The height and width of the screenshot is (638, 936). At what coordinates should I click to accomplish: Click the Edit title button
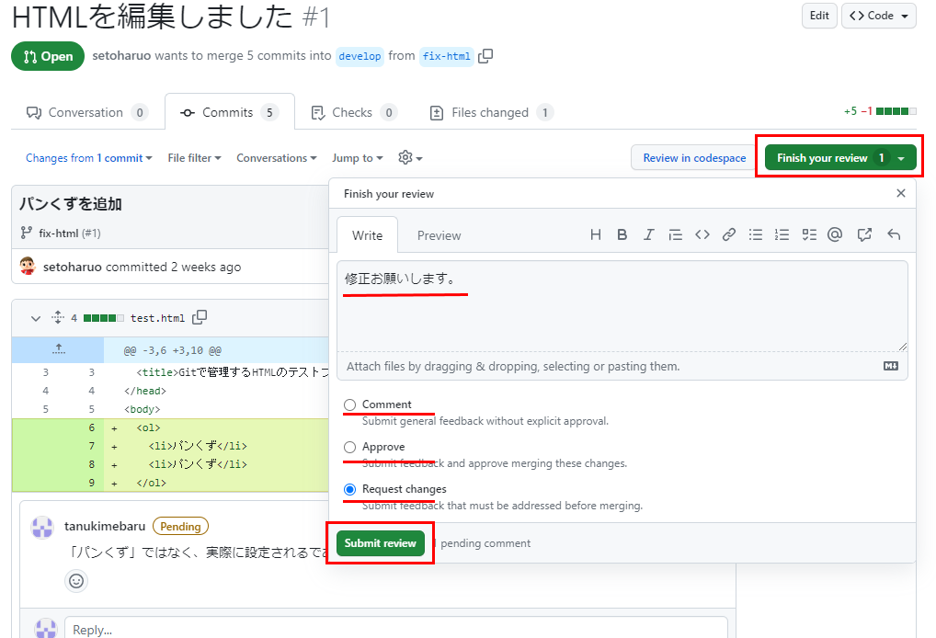pos(819,16)
